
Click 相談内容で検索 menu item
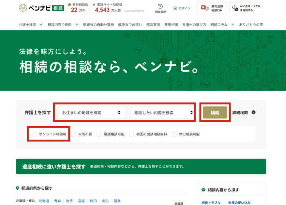[x=59, y=25]
